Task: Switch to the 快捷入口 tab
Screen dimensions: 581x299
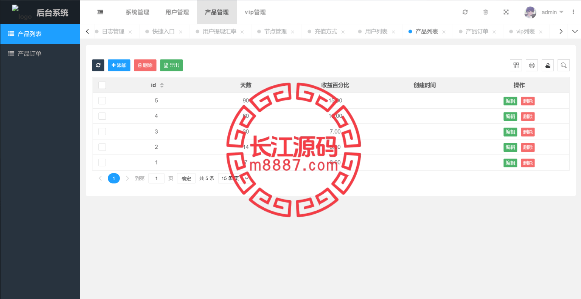Action: pyautogui.click(x=163, y=32)
